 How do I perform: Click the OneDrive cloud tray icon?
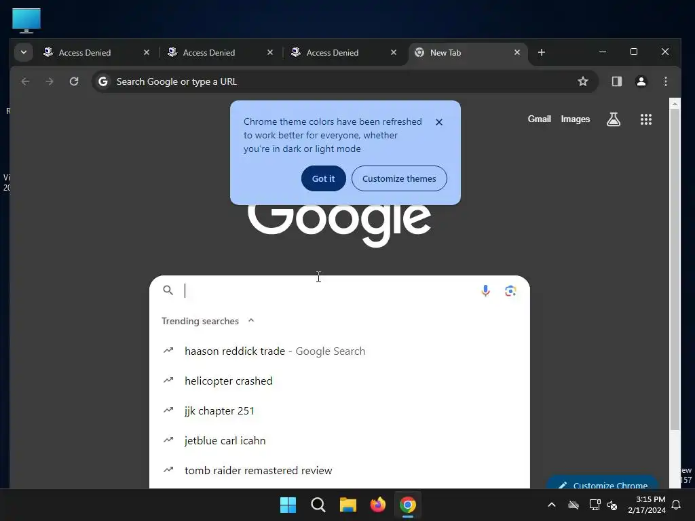point(574,505)
